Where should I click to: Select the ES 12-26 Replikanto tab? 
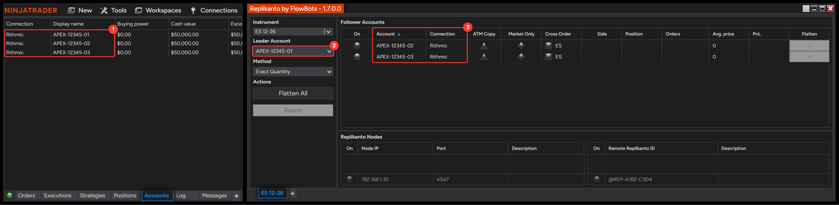click(x=272, y=193)
